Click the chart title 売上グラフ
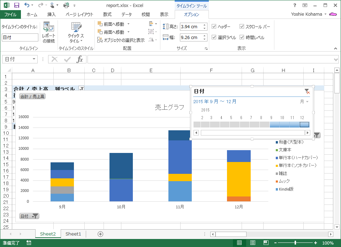The width and height of the screenshot is (341, 247). (170, 107)
